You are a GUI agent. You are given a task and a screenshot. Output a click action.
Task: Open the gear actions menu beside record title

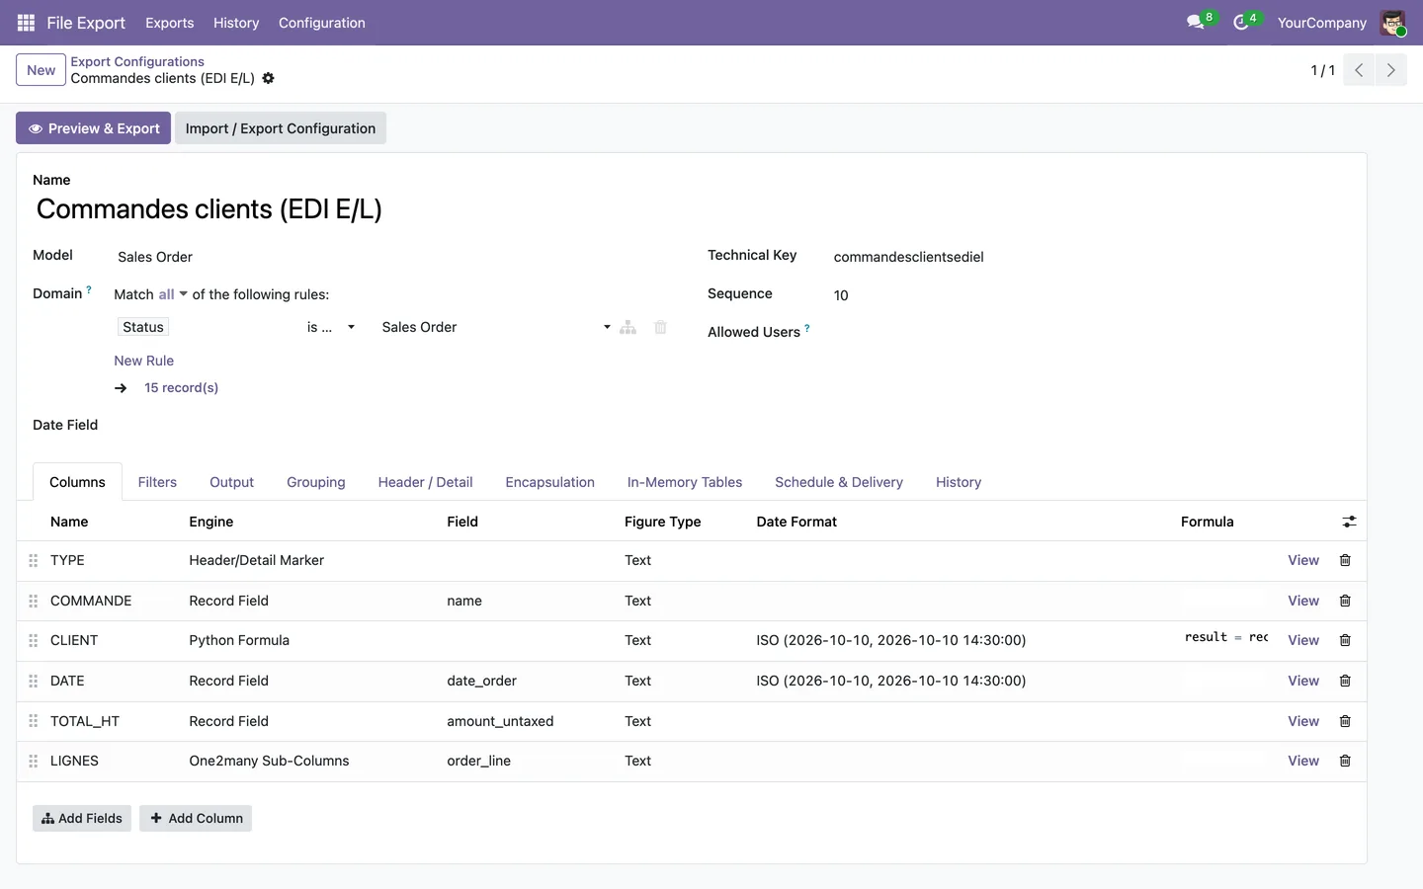pos(268,78)
